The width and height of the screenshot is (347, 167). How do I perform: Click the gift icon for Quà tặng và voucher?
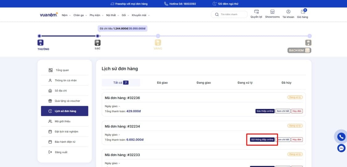[50, 101]
